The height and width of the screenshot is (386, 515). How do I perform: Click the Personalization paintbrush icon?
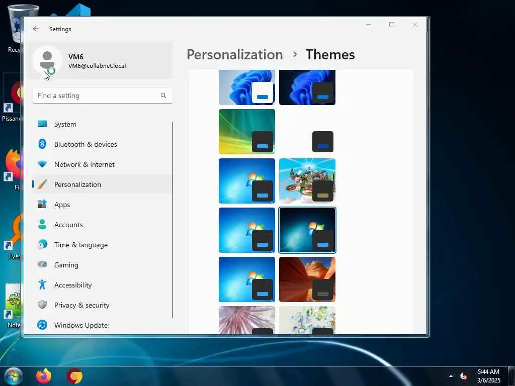click(42, 184)
